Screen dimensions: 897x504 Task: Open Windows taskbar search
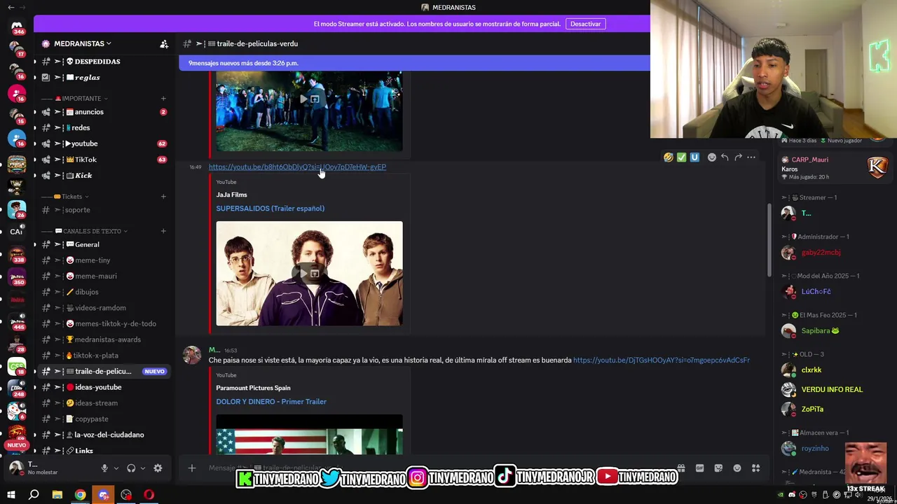coord(34,495)
